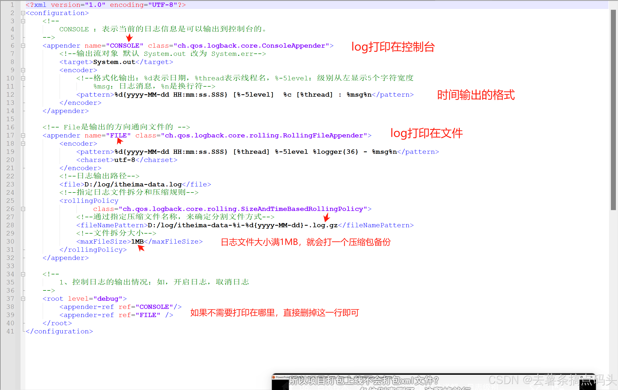
Task: Click the </configuration> closing tag
Action: (x=59, y=331)
